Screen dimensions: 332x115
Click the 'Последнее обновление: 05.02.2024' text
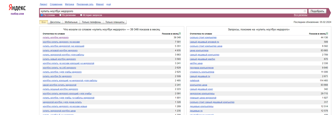click(312, 22)
